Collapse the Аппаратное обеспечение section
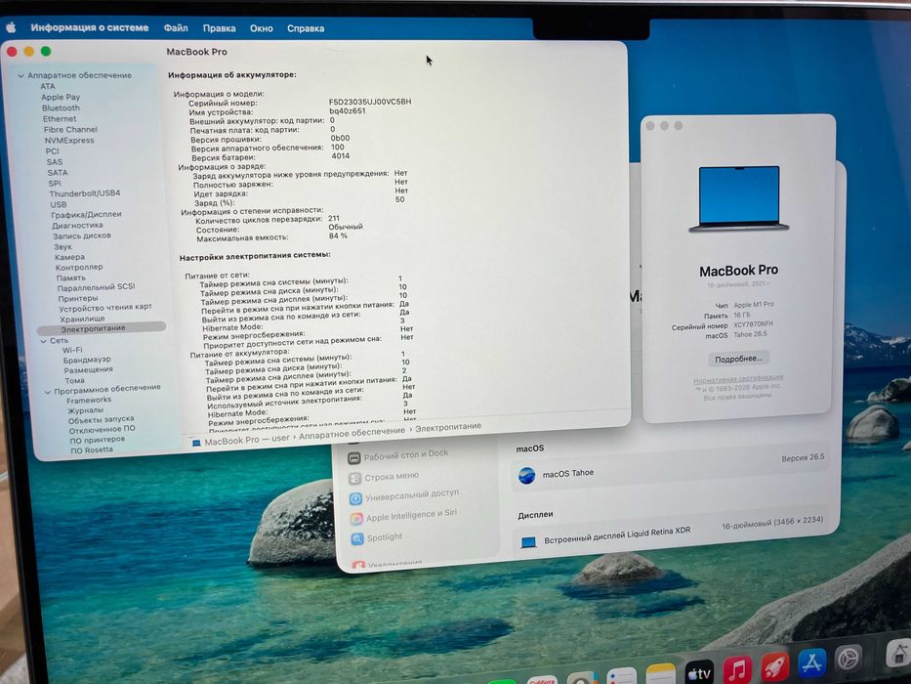Viewport: 911px width, 684px height. point(21,75)
